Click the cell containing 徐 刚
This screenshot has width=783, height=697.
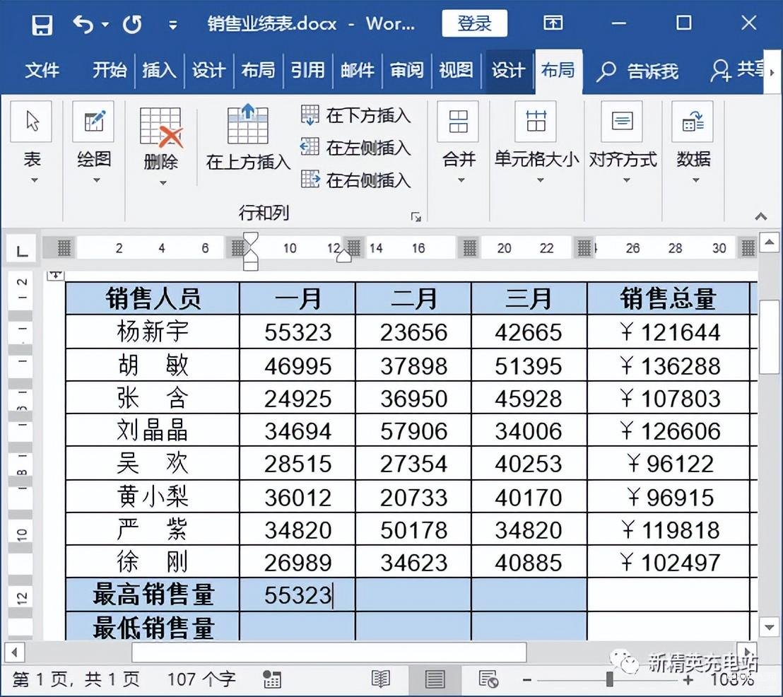tap(153, 561)
